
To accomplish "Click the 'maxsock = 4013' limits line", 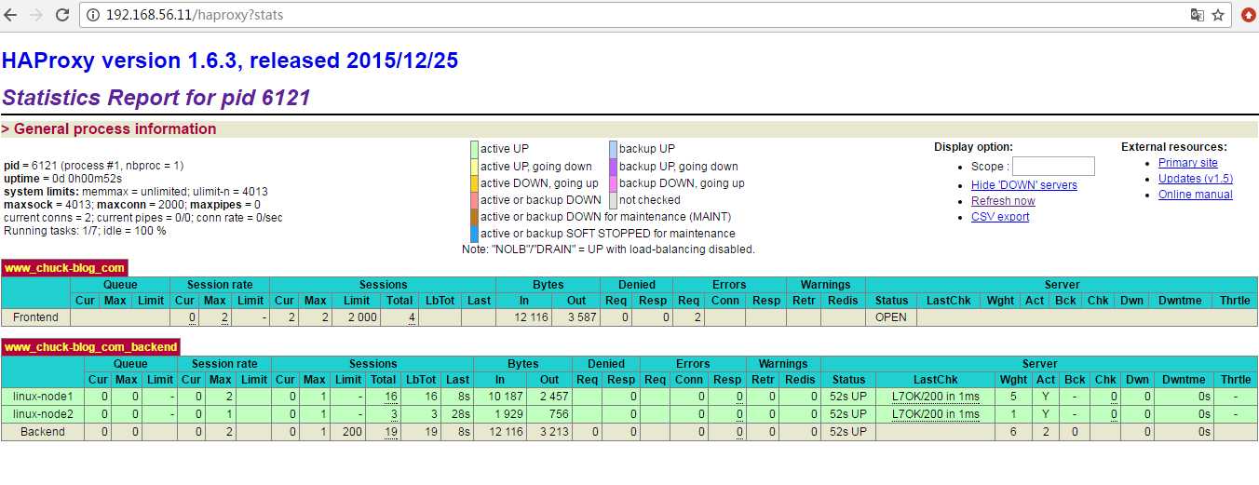I will coord(132,205).
